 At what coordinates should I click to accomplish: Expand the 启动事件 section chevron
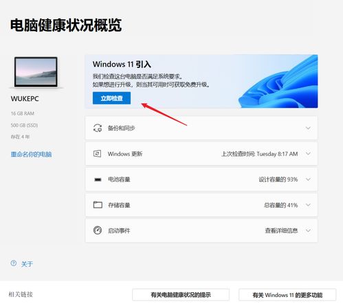tap(308, 230)
